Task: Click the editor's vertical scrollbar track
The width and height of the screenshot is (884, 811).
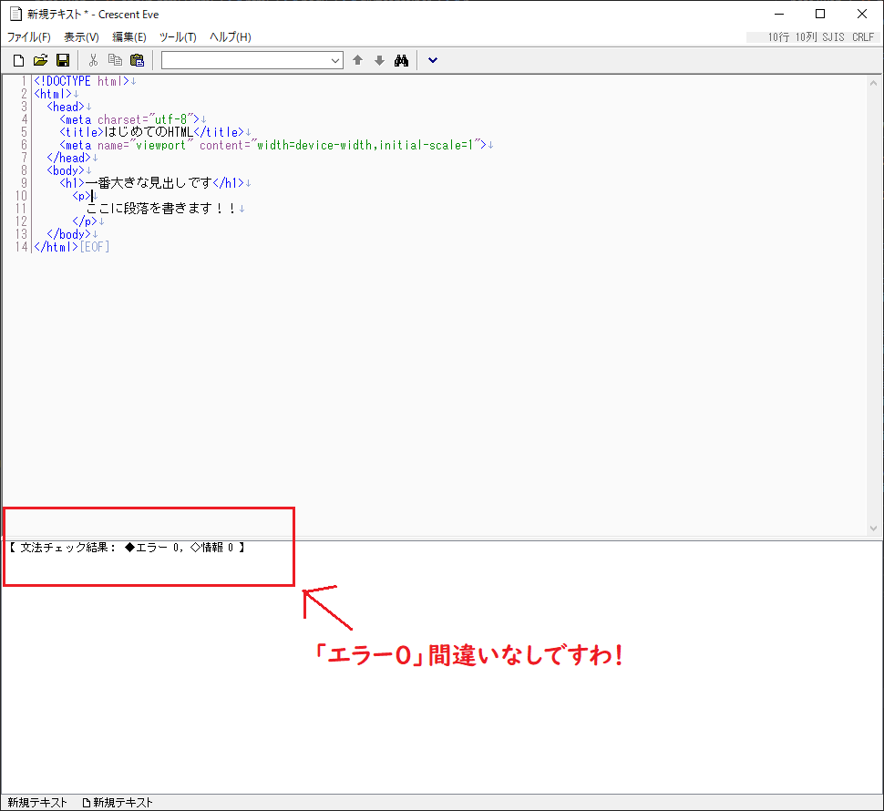Action: (876, 301)
